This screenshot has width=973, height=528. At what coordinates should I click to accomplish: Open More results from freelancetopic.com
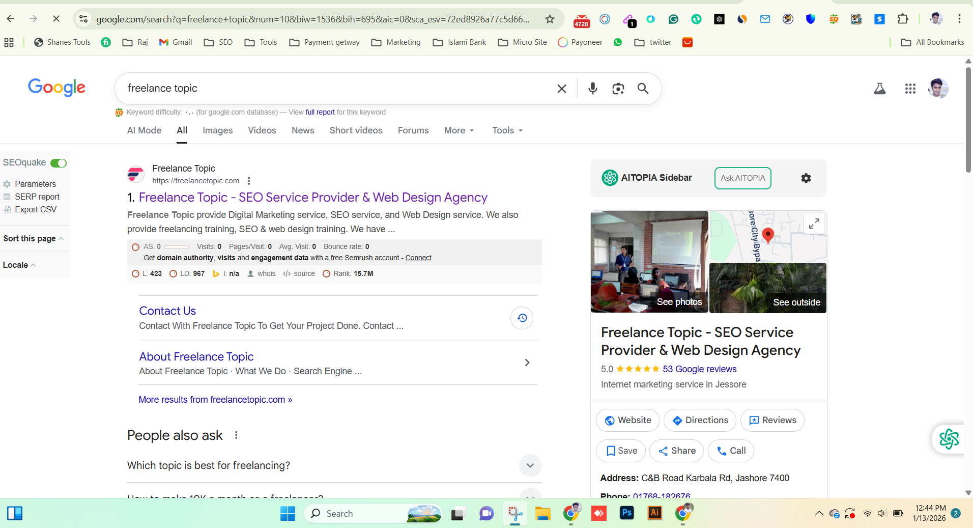pos(215,400)
